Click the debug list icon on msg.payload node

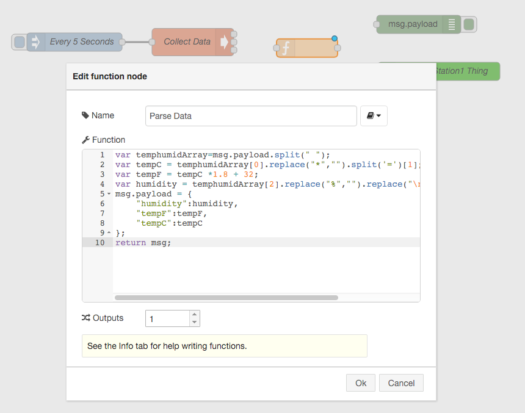point(452,24)
